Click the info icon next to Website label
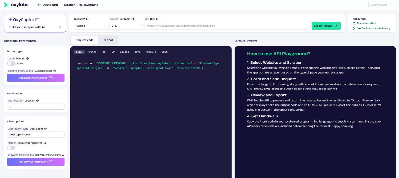 pos(87,19)
